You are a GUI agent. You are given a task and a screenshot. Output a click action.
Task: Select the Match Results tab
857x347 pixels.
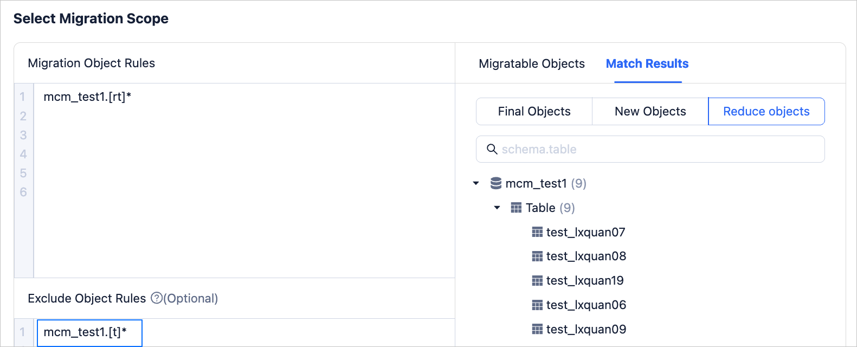647,64
